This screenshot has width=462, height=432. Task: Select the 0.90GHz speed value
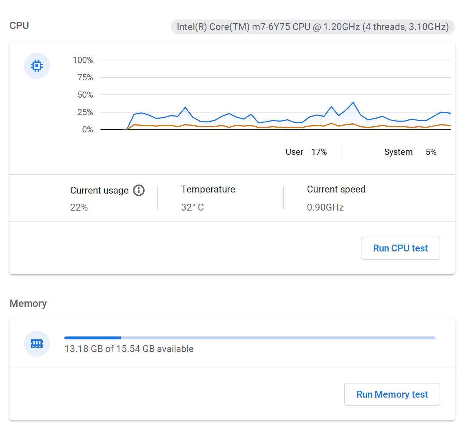[x=325, y=207]
